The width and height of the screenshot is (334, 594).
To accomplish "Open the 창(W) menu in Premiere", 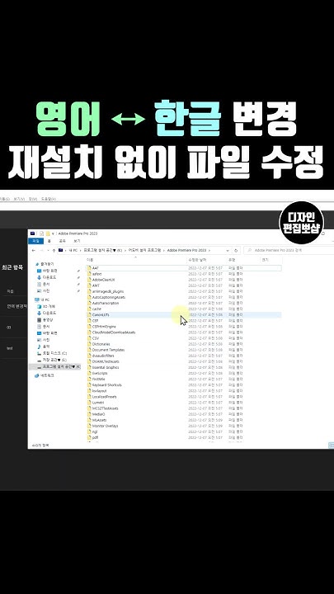I will pyautogui.click(x=33, y=199).
